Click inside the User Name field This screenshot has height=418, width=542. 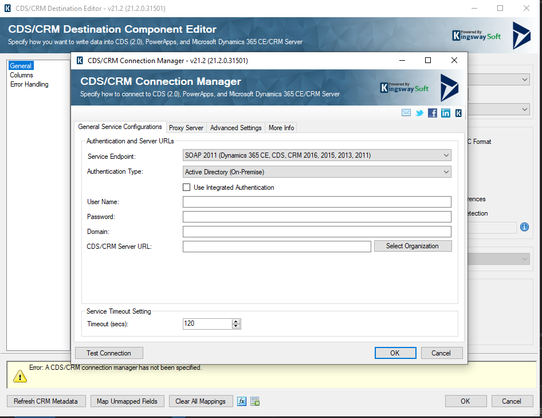pos(315,202)
